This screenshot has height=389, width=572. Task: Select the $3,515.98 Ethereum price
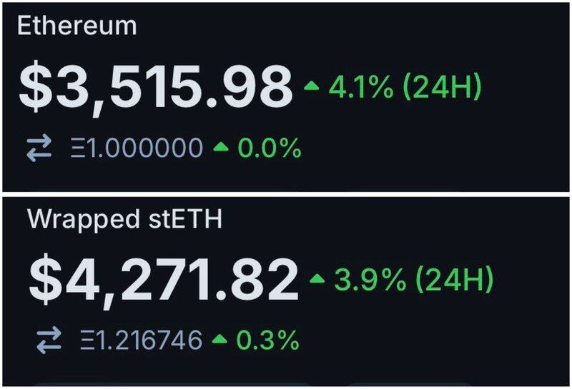155,88
